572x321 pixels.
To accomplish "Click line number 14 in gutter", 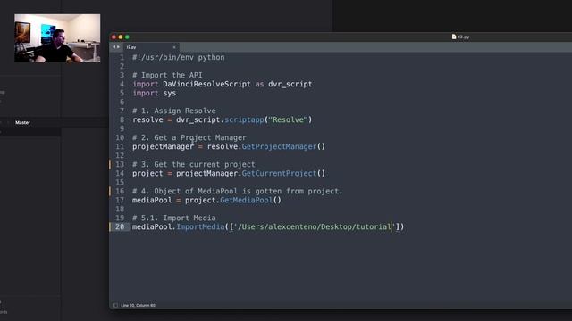I will click(x=120, y=173).
